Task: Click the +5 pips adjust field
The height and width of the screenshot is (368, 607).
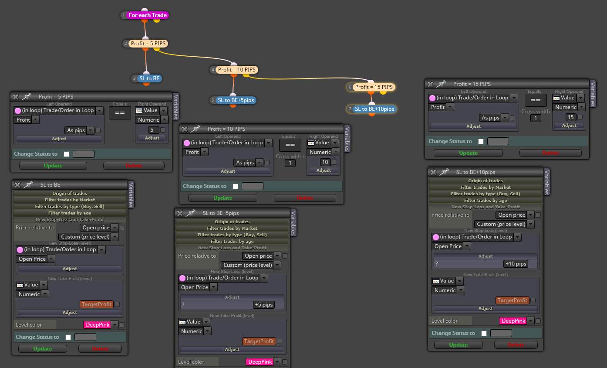Action: click(x=264, y=305)
